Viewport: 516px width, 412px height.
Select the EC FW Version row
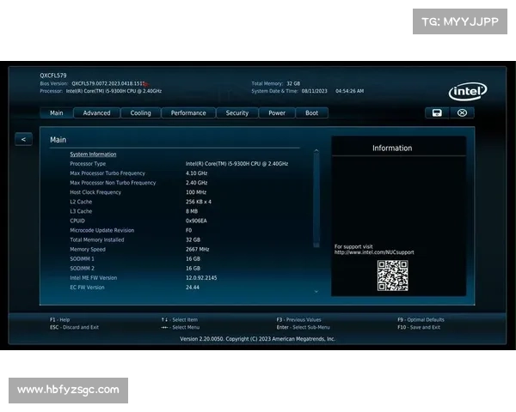(x=135, y=288)
